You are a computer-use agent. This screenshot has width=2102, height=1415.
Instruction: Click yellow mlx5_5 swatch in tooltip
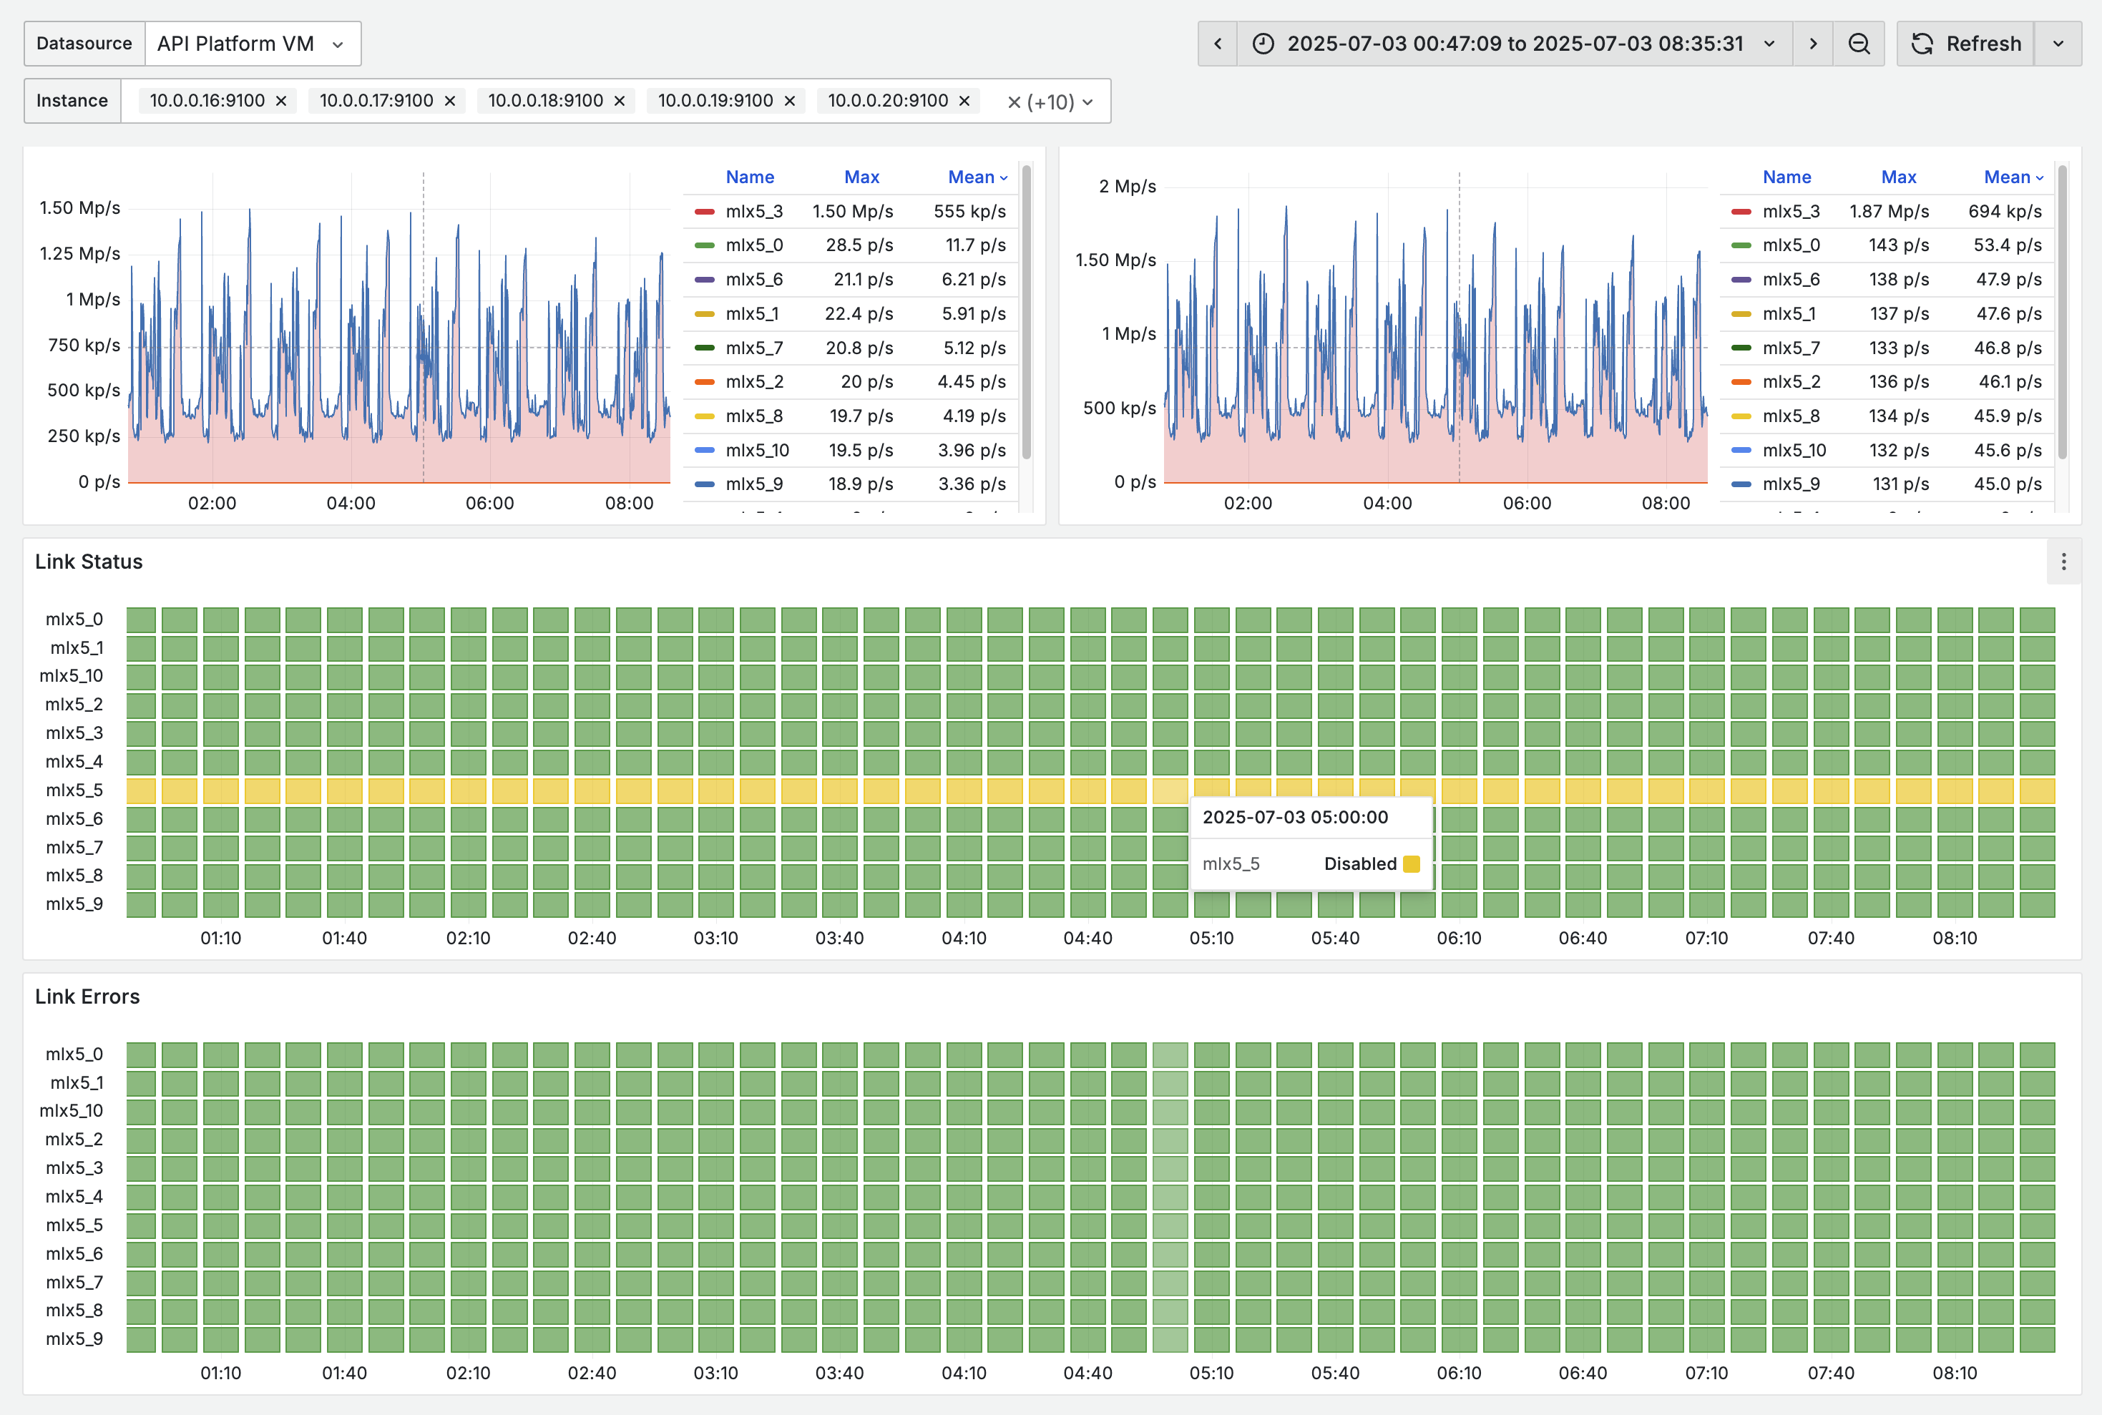[1412, 863]
